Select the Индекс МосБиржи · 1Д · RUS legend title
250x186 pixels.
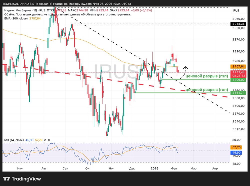click(25, 10)
